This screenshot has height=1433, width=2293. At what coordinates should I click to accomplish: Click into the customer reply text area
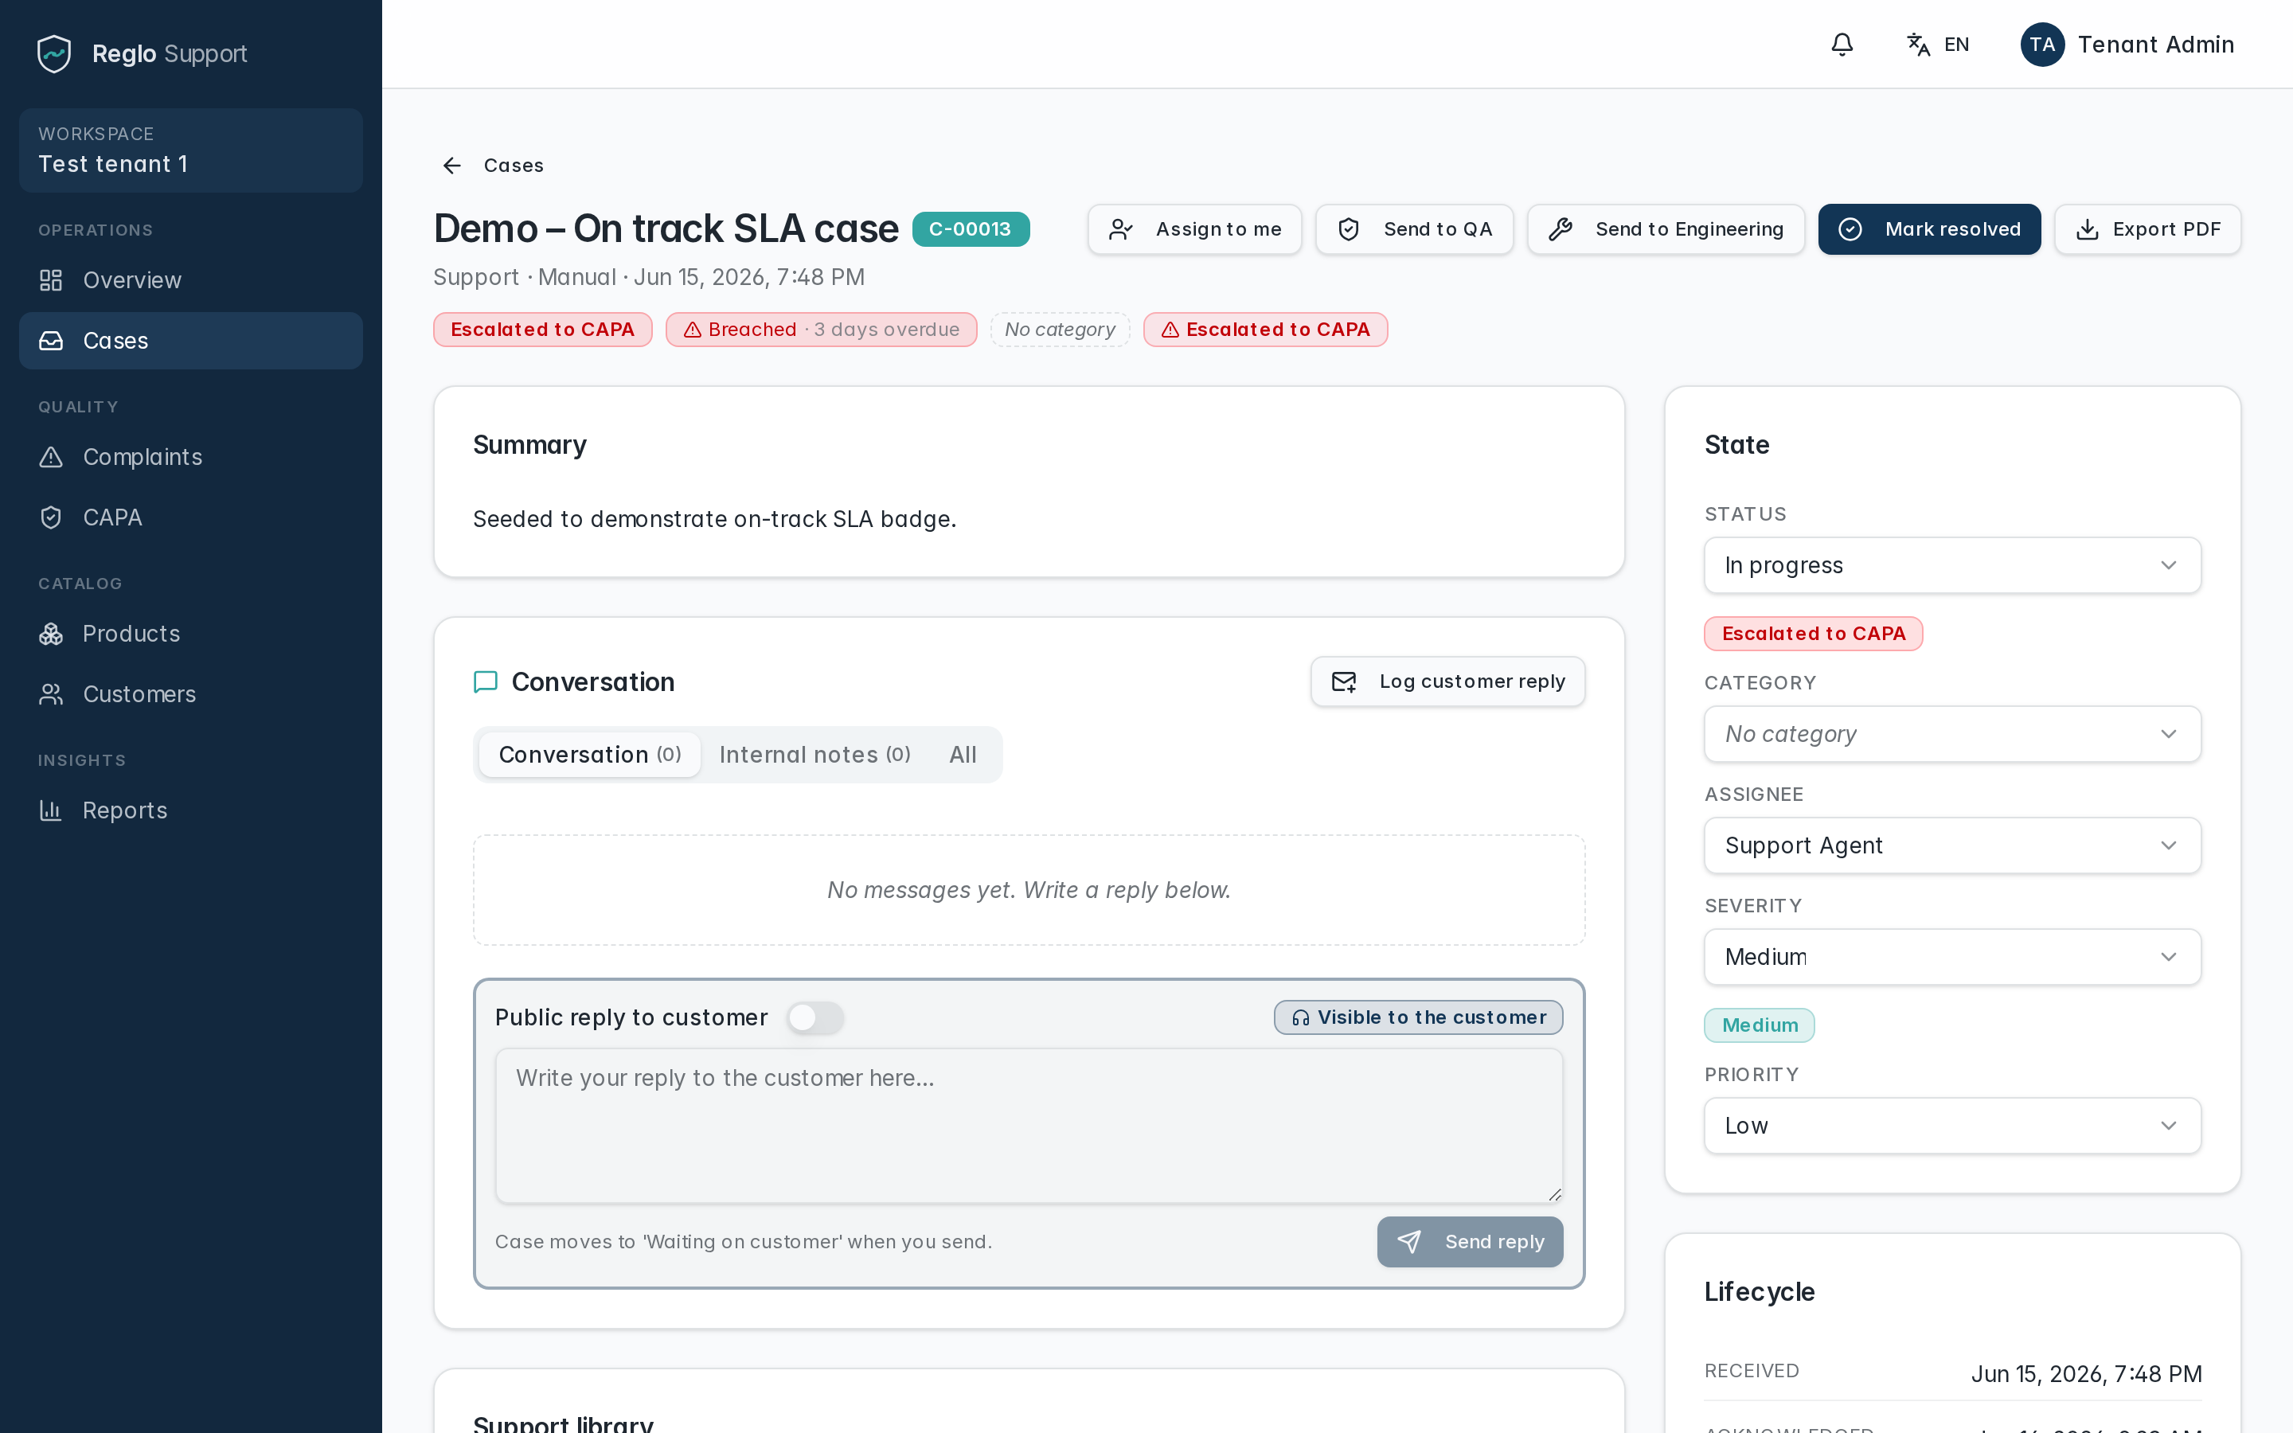click(1028, 1126)
